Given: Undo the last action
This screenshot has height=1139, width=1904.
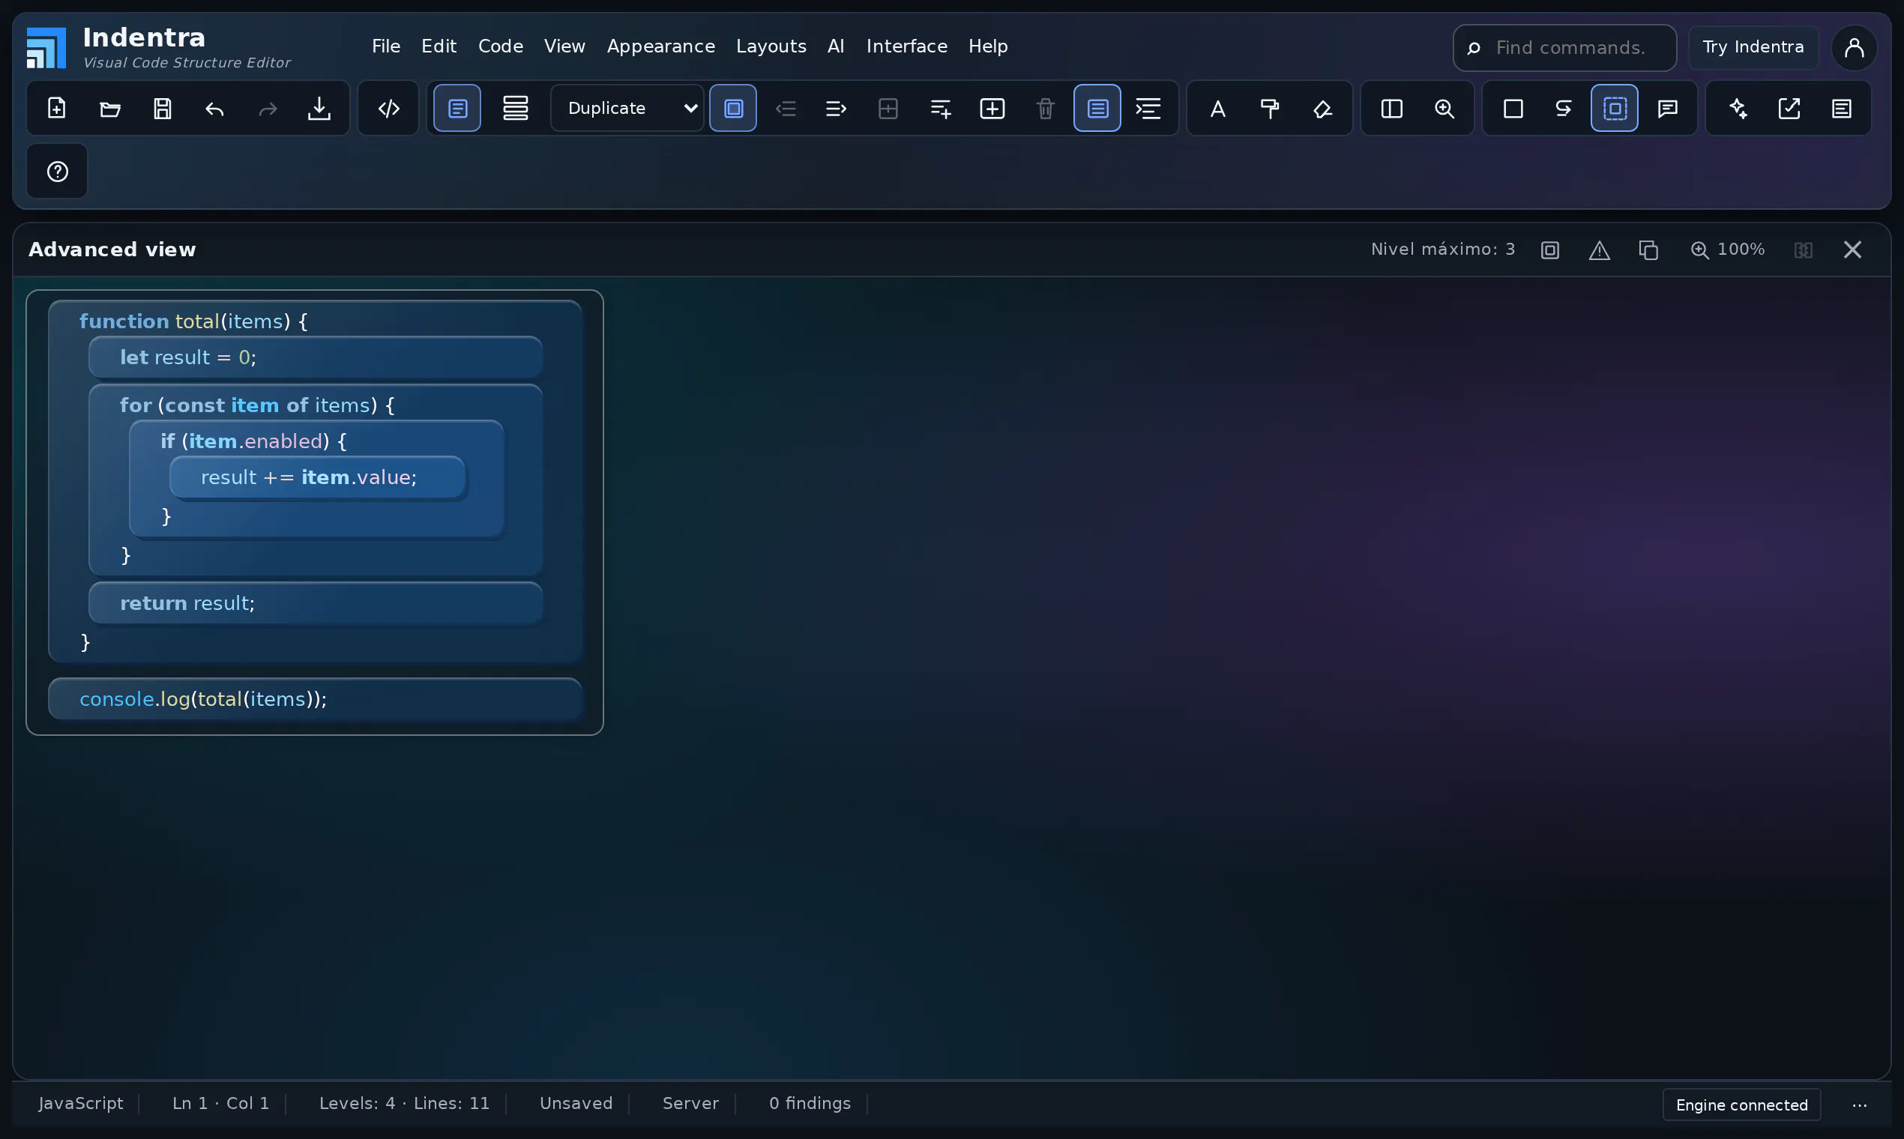Looking at the screenshot, I should pos(214,108).
